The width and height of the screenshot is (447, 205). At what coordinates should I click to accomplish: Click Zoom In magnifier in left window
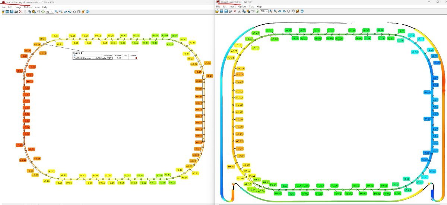[x=56, y=12]
